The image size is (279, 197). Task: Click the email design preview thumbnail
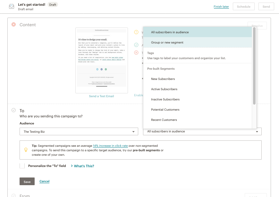tap(102, 60)
